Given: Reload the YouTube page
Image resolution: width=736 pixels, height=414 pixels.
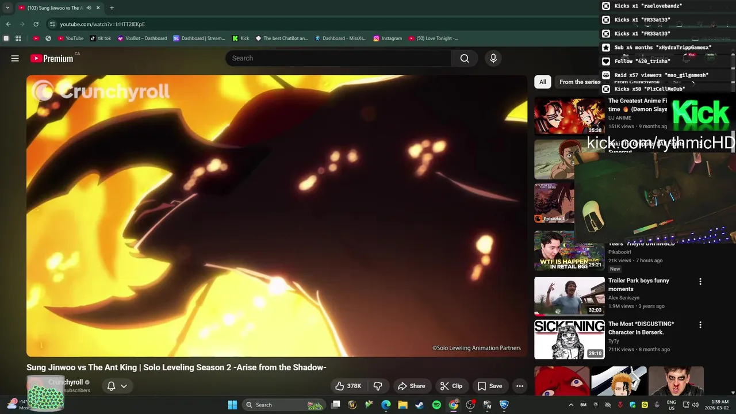Looking at the screenshot, I should (x=36, y=24).
